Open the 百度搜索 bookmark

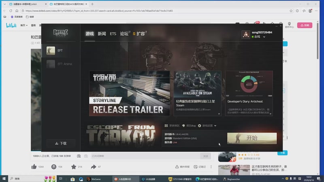(17, 17)
